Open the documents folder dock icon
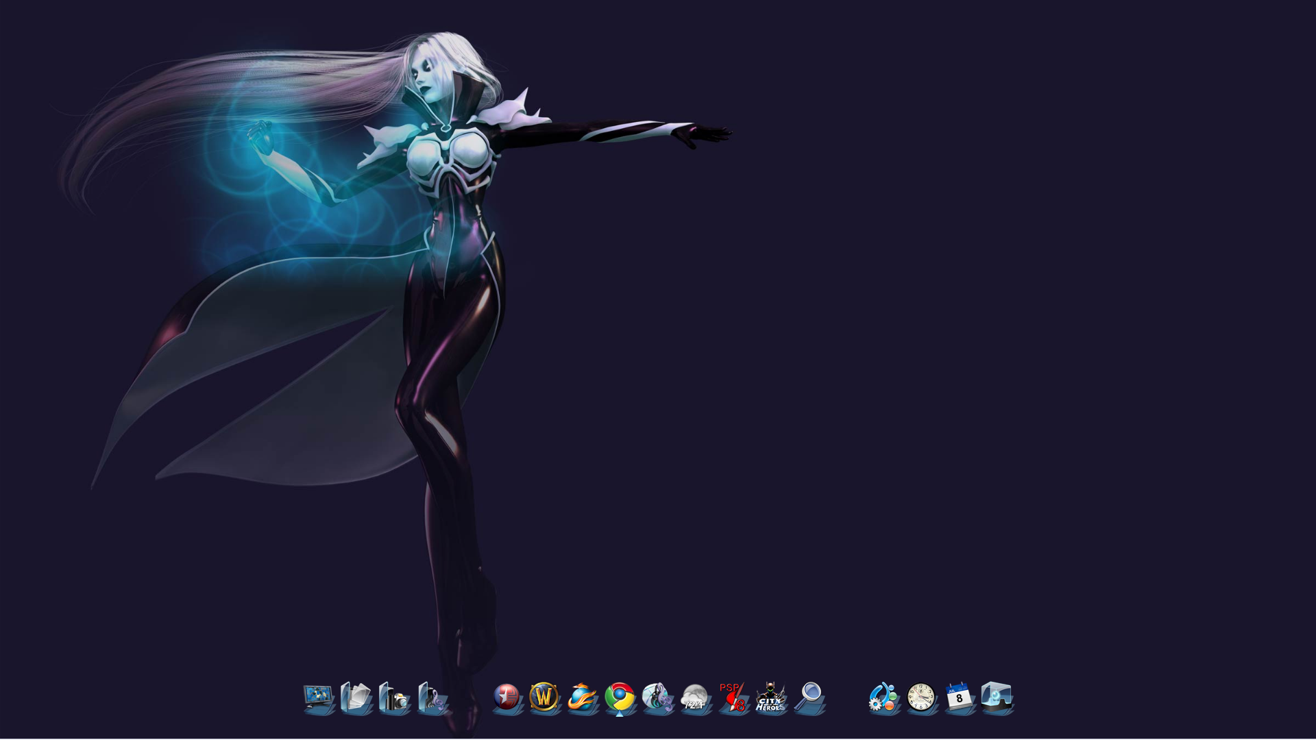Viewport: 1316px width, 740px height. pyautogui.click(x=356, y=698)
